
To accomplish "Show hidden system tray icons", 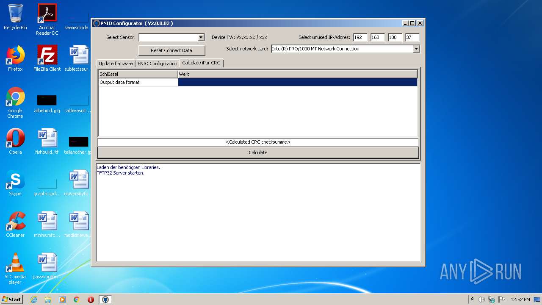I will (x=472, y=299).
